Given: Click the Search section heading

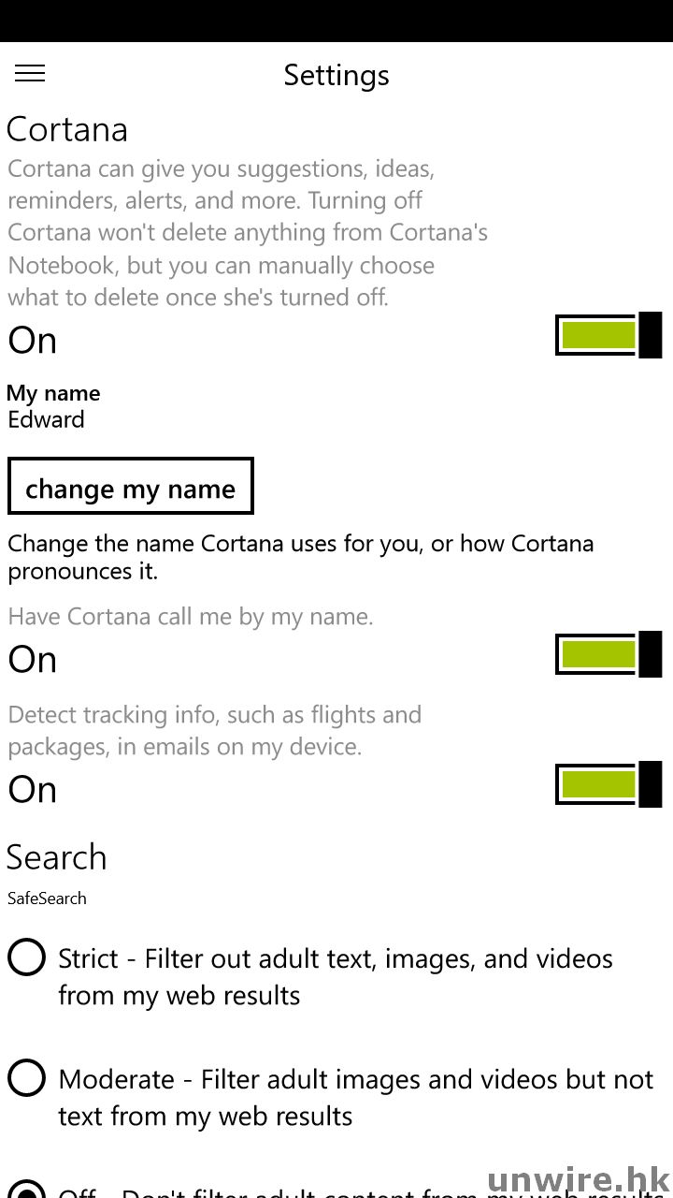Looking at the screenshot, I should 57,857.
